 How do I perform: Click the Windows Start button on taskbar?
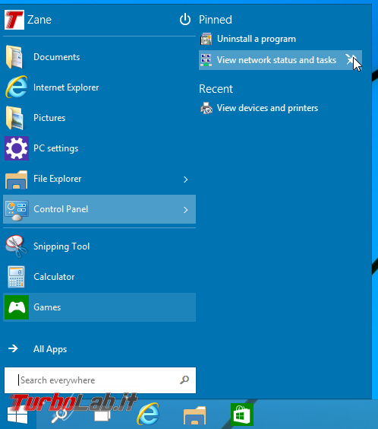pos(17,415)
